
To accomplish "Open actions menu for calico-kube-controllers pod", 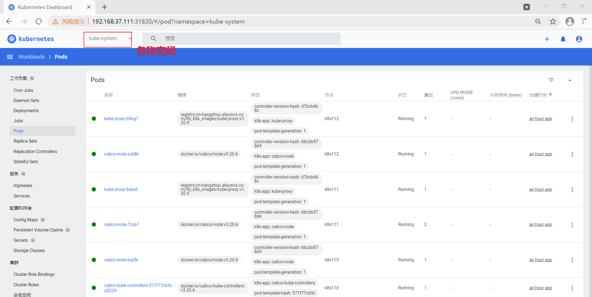I will pyautogui.click(x=572, y=288).
